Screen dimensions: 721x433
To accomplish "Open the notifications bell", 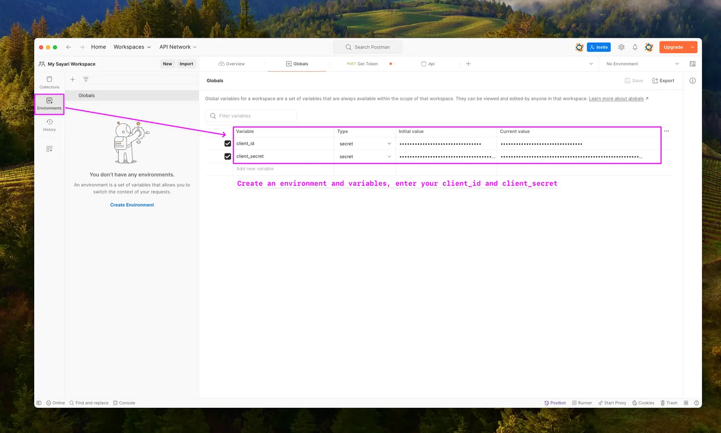I will click(x=635, y=47).
